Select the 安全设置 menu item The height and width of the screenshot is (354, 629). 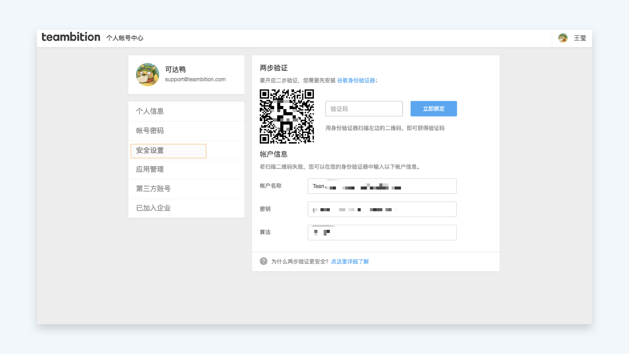186,150
